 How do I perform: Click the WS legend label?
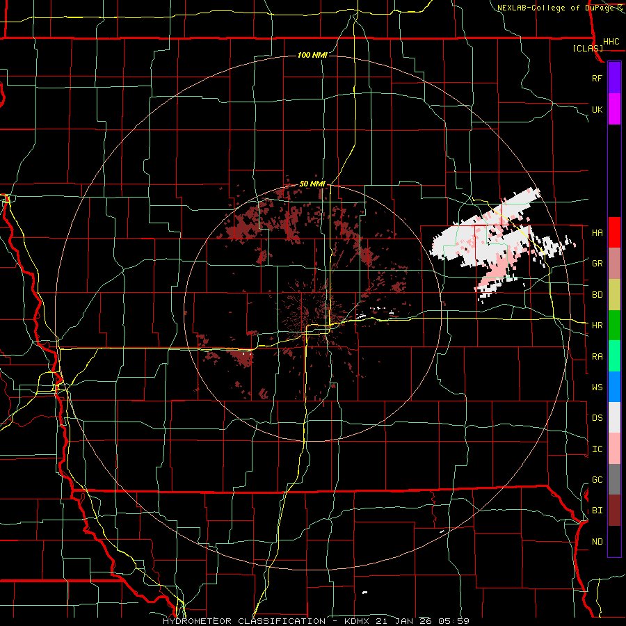click(597, 387)
